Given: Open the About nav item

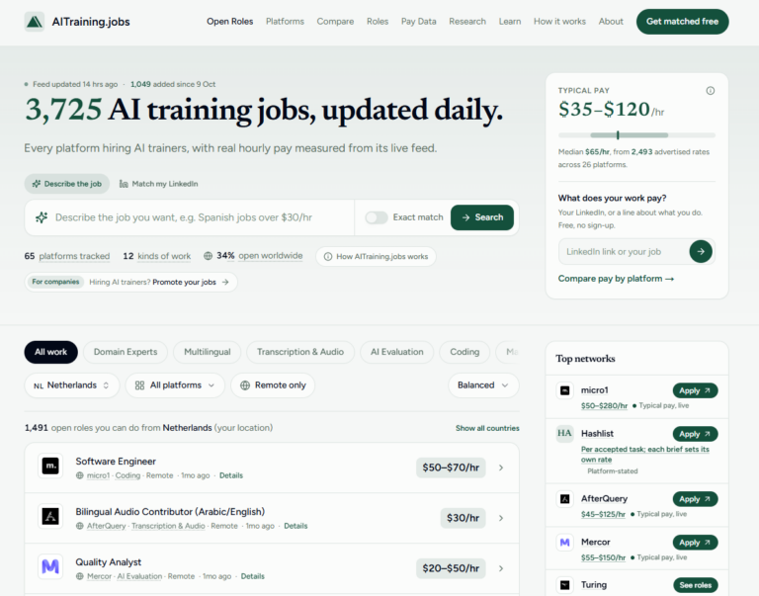Looking at the screenshot, I should click(x=611, y=22).
